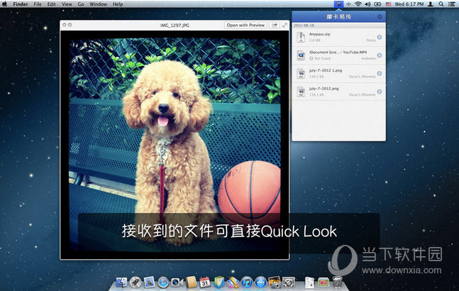
Task: Open the View menu
Action: [67, 4]
